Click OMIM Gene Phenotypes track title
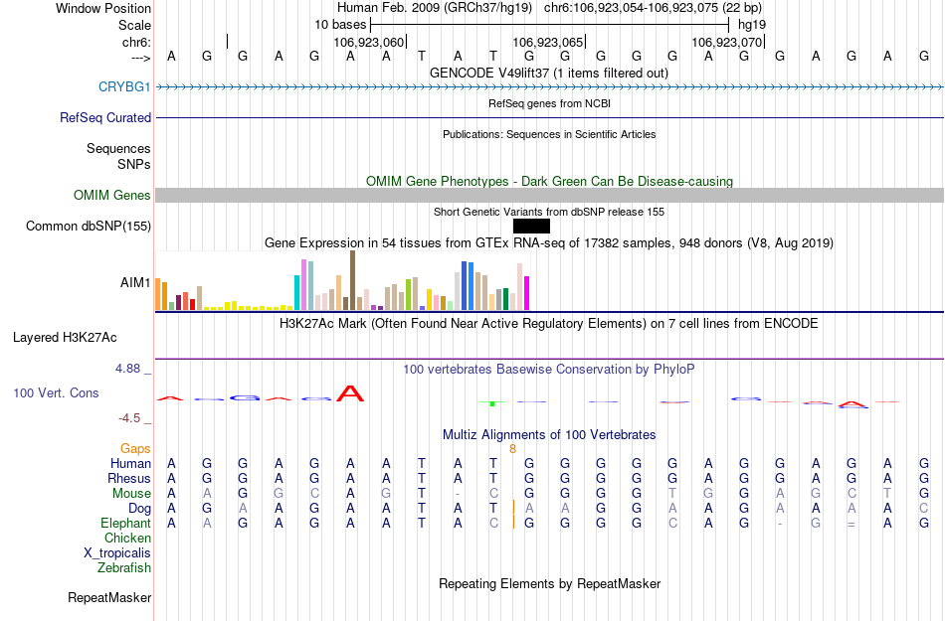The width and height of the screenshot is (945, 621). [x=549, y=181]
